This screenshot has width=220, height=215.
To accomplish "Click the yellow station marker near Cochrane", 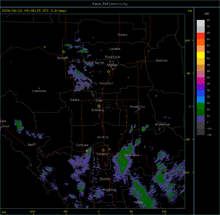I will [x=87, y=151].
